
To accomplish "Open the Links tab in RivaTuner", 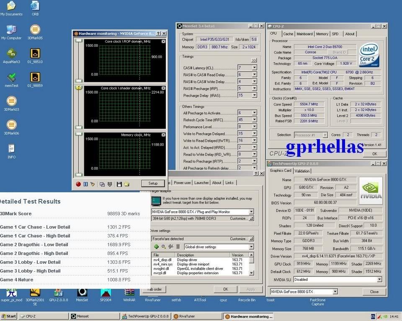I will click(x=229, y=183).
